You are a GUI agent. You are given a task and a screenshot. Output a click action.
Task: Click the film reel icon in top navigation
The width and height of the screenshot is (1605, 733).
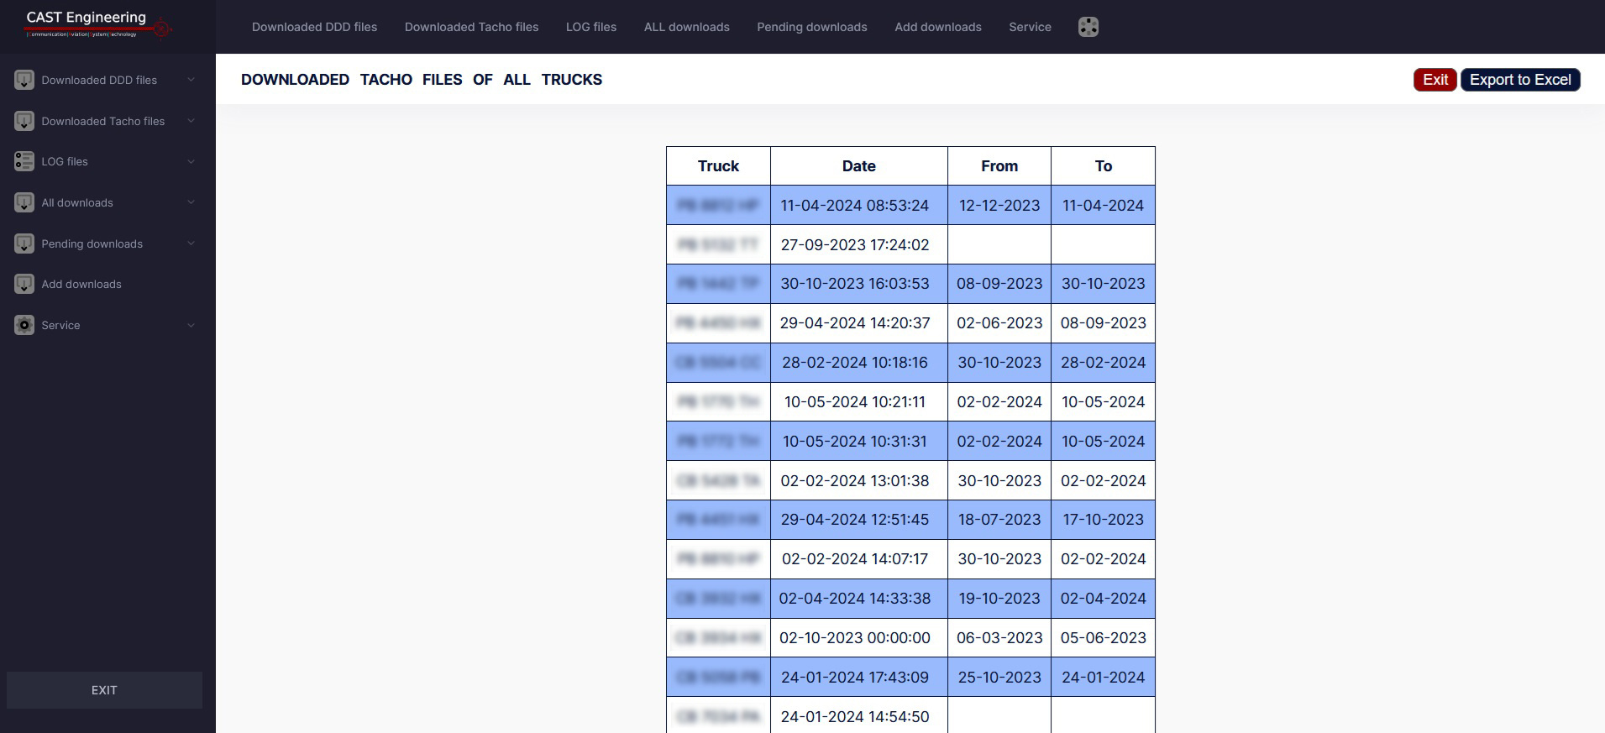click(1088, 27)
